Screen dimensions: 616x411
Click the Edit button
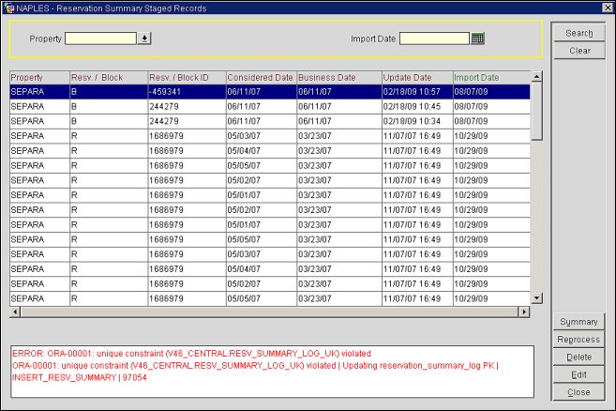pyautogui.click(x=578, y=374)
